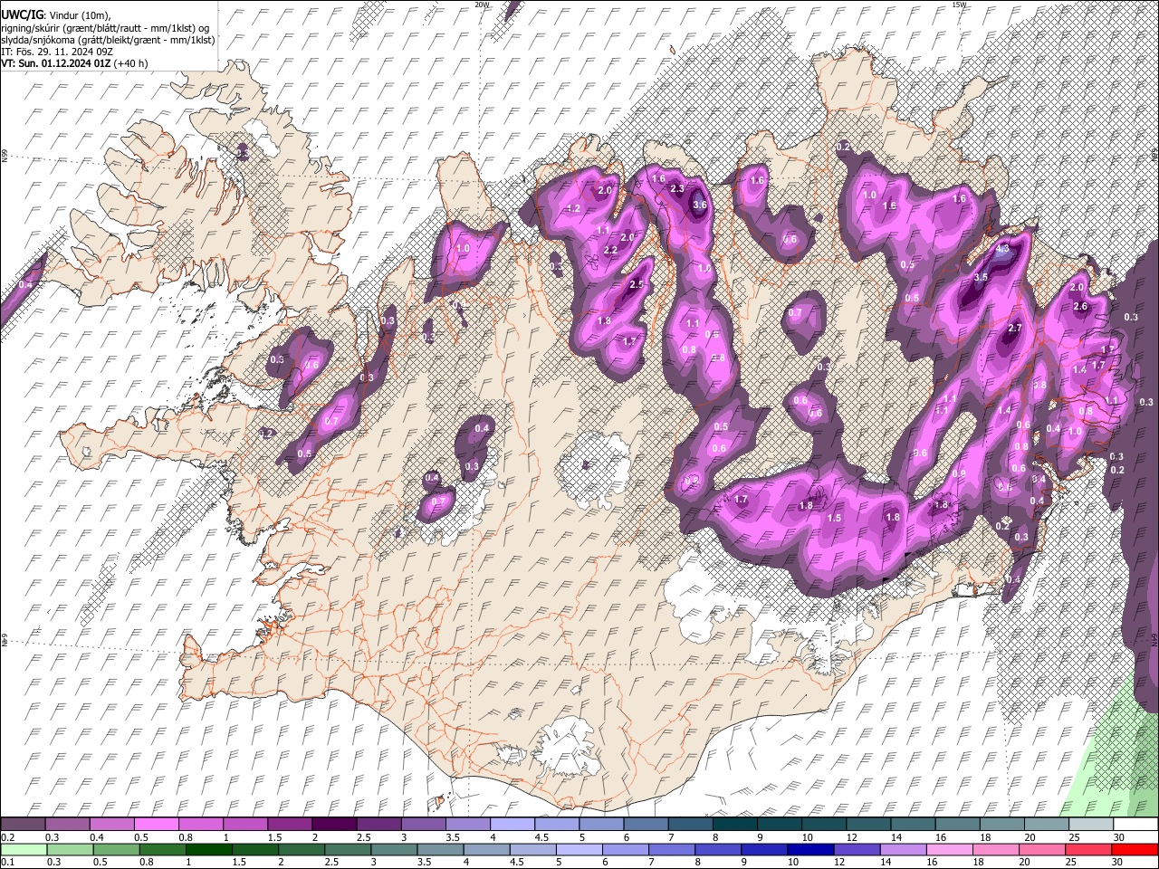Pick lower blue swatch between 7 and 8

click(x=672, y=849)
